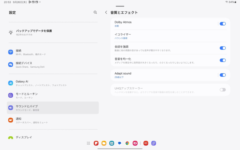Open the yellow My Files folder app
240x150 pixels.
point(104,143)
